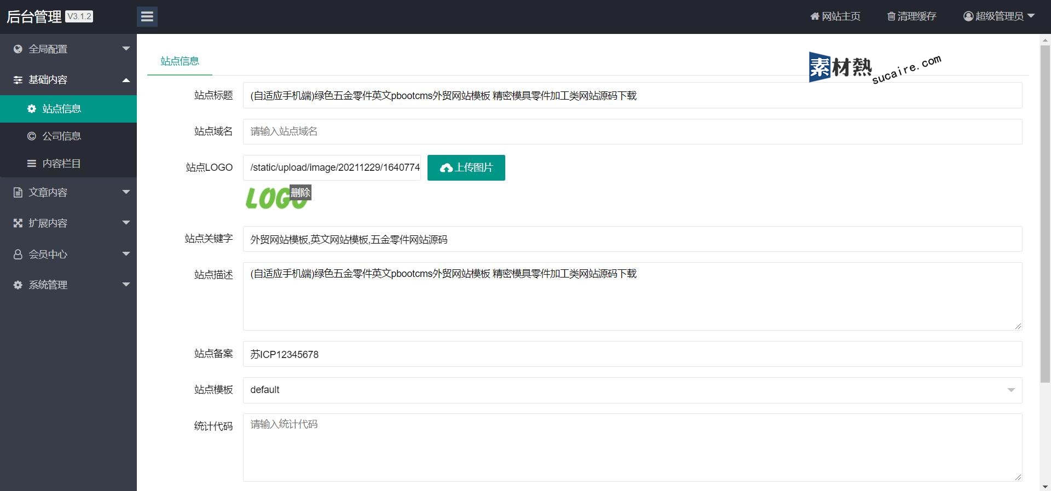Image resolution: width=1051 pixels, height=491 pixels.
Task: Click the sliders icon for 基础内容
Action: coord(18,80)
